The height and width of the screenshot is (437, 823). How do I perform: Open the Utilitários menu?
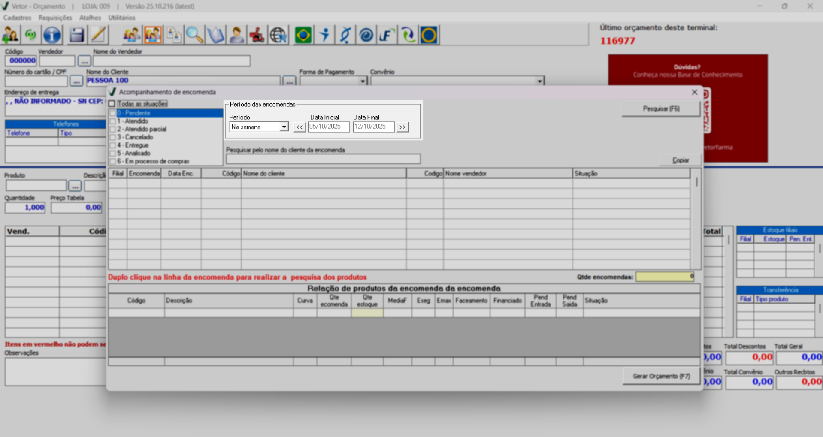pyautogui.click(x=121, y=18)
